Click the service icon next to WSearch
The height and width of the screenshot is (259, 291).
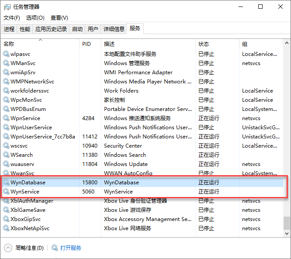pos(6,155)
